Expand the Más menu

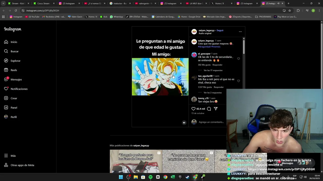(10, 156)
